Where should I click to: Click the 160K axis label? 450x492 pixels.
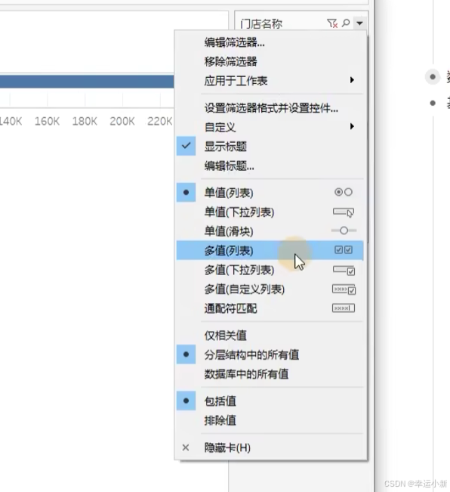coord(47,121)
